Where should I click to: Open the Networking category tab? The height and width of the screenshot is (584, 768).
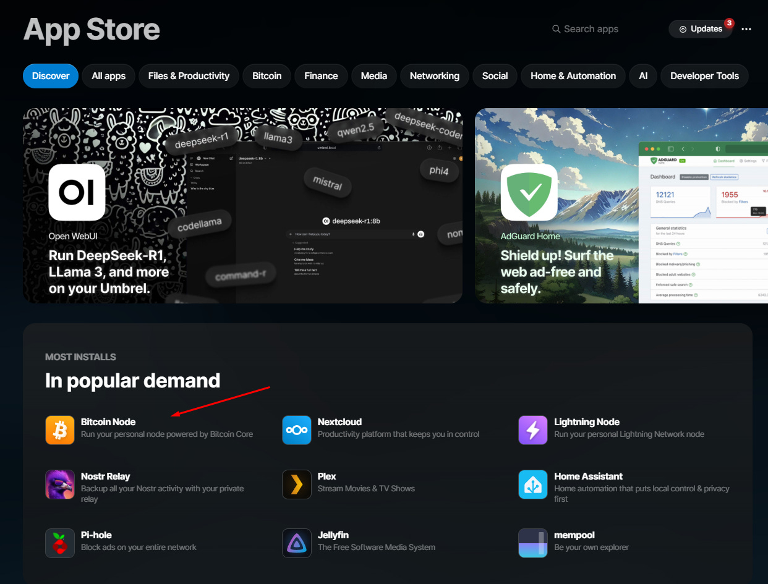[x=435, y=76]
